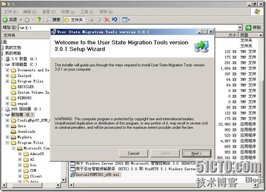Sort by Size (大小) column header

click(227, 35)
